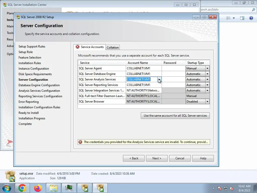Click the Service column header
Screen dimensions: 257x193
pos(102,63)
